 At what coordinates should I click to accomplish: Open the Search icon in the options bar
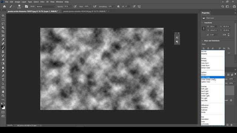point(223,7)
